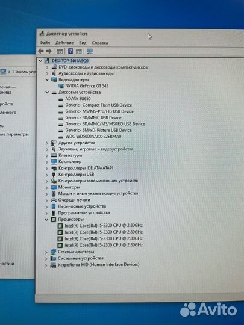Collapse the Дисковые устройства branch
244x325 pixels.
point(47,93)
